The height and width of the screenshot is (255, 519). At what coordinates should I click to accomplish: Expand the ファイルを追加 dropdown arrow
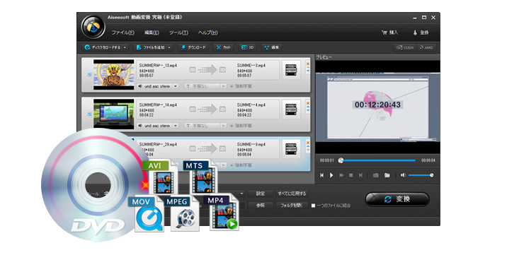pyautogui.click(x=169, y=47)
